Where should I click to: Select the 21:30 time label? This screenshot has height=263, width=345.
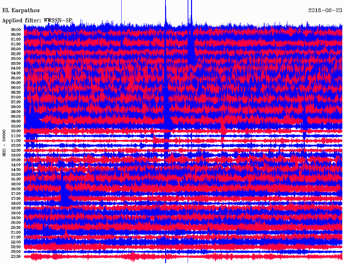pos(16,237)
